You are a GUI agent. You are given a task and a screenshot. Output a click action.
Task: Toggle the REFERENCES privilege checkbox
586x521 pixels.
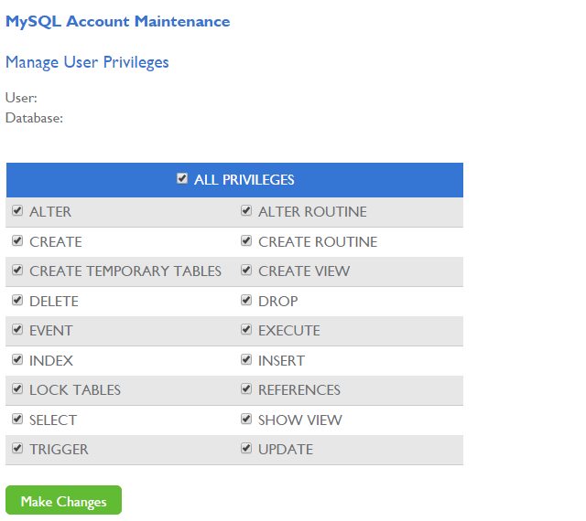(246, 388)
